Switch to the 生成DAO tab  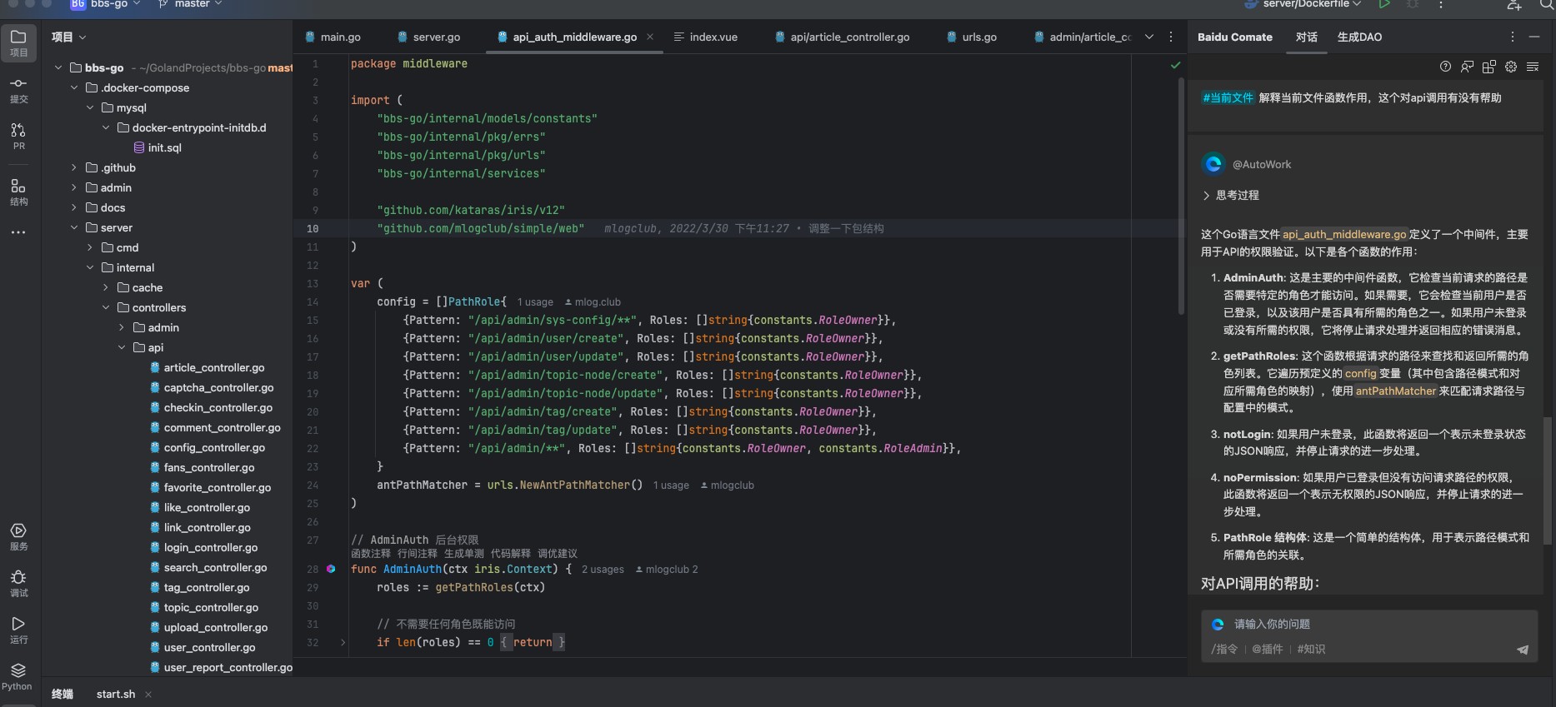click(x=1359, y=37)
